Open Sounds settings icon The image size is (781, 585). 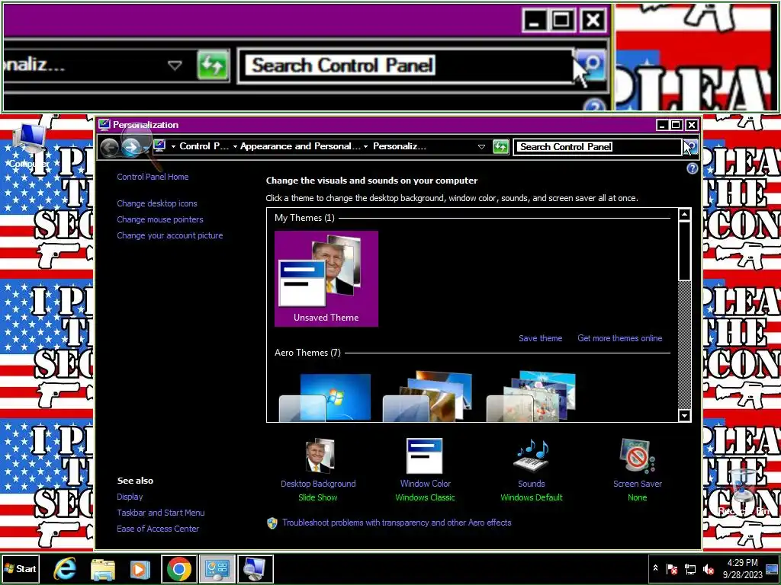(532, 456)
